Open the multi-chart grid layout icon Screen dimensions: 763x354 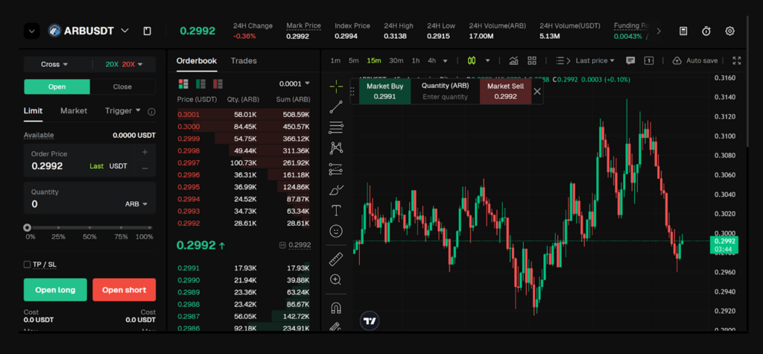point(532,60)
